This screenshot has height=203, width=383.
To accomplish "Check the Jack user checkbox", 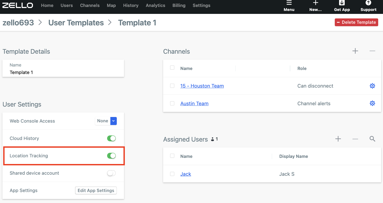I will tap(172, 174).
